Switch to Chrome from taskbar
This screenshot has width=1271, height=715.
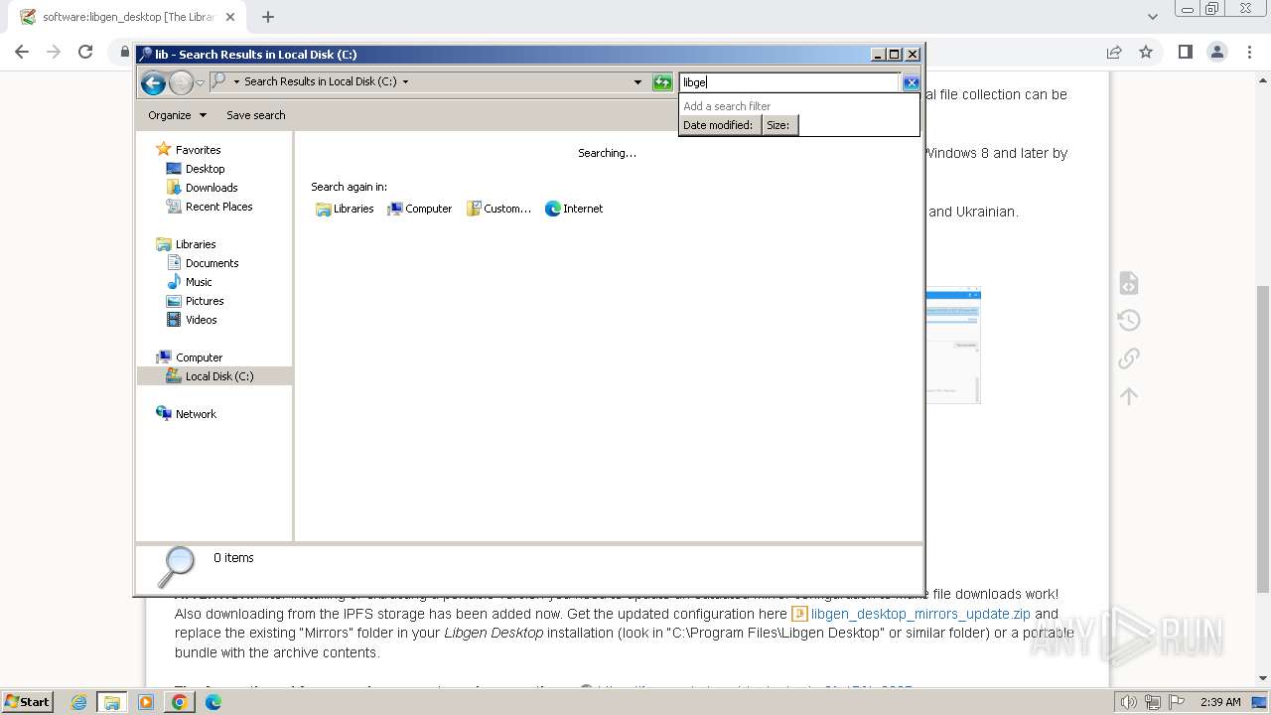pos(180,702)
